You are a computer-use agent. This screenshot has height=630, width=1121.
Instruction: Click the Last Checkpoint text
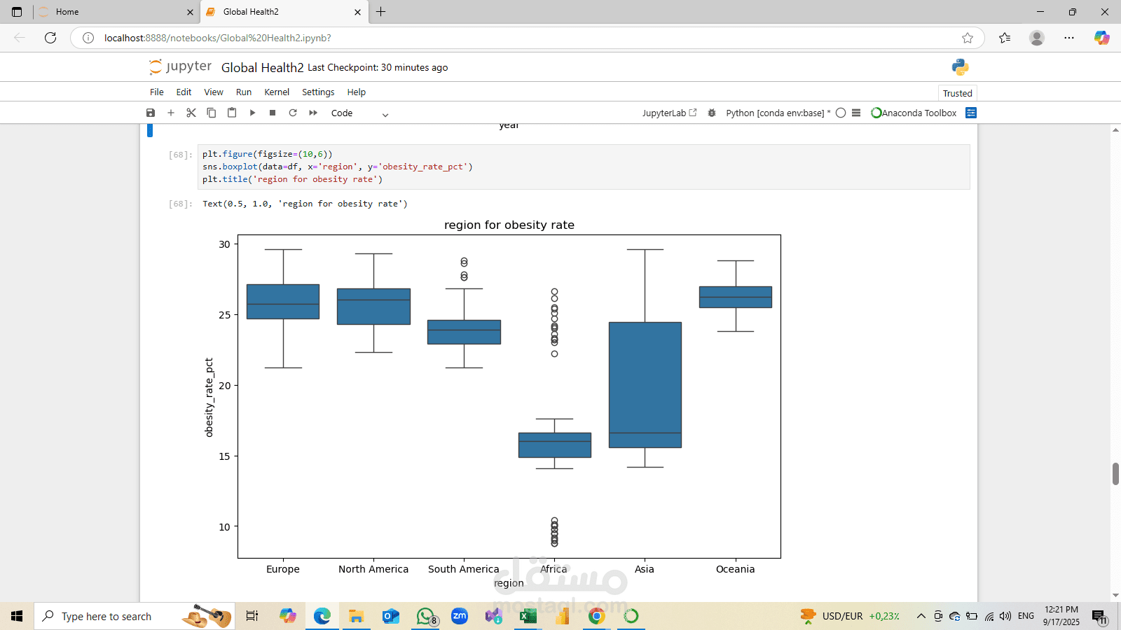(378, 67)
